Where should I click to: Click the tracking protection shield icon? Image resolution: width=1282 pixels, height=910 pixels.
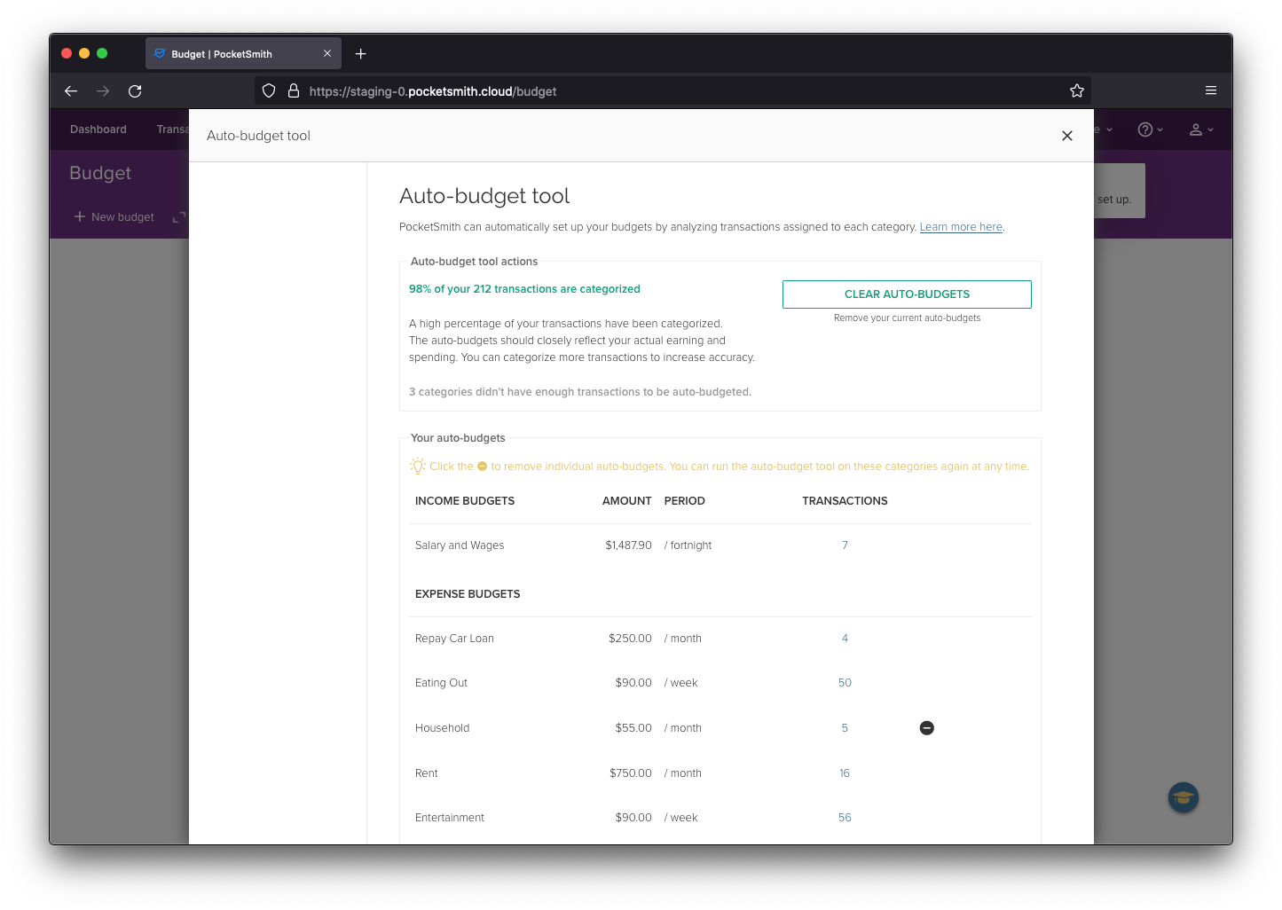pos(269,90)
